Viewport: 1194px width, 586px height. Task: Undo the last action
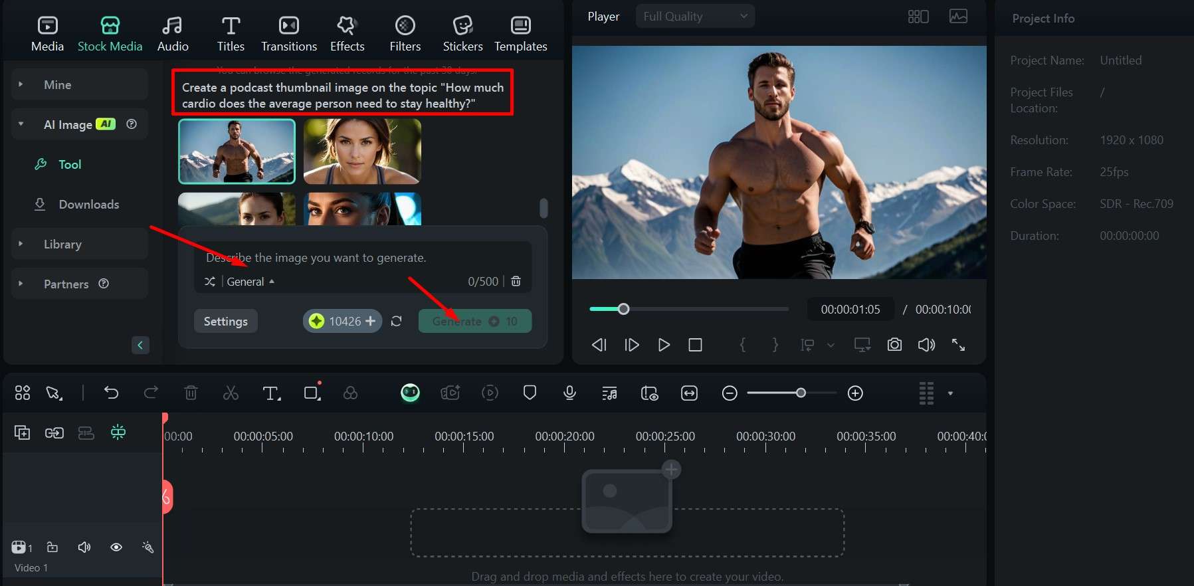pyautogui.click(x=111, y=393)
